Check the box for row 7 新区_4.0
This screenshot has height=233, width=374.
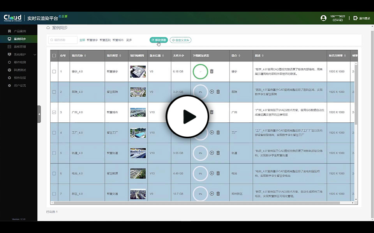point(54,194)
